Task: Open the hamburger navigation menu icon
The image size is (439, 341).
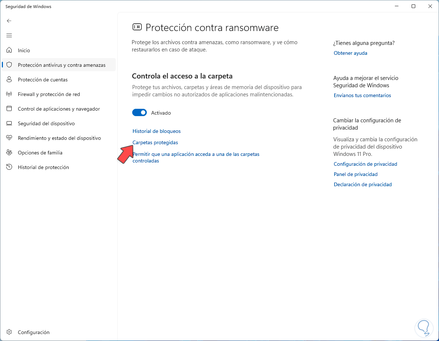Action: [9, 35]
